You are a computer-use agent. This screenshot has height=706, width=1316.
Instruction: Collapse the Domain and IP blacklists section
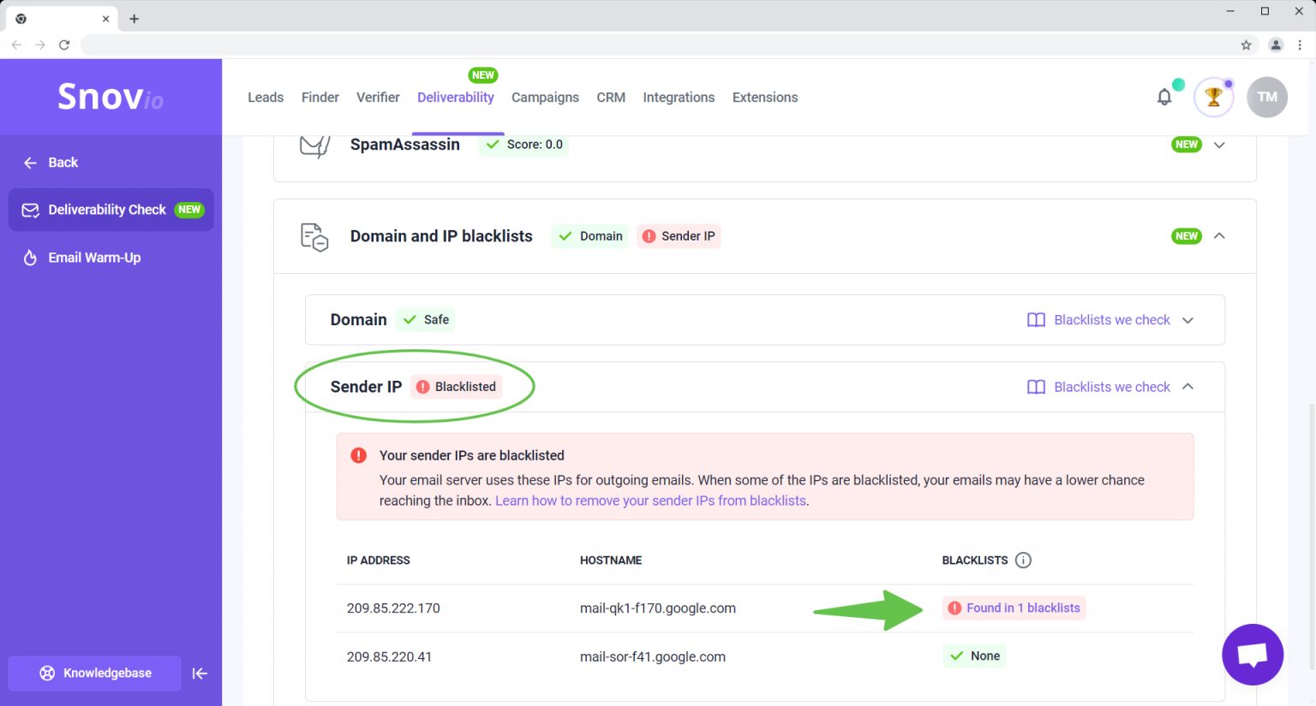tap(1219, 236)
